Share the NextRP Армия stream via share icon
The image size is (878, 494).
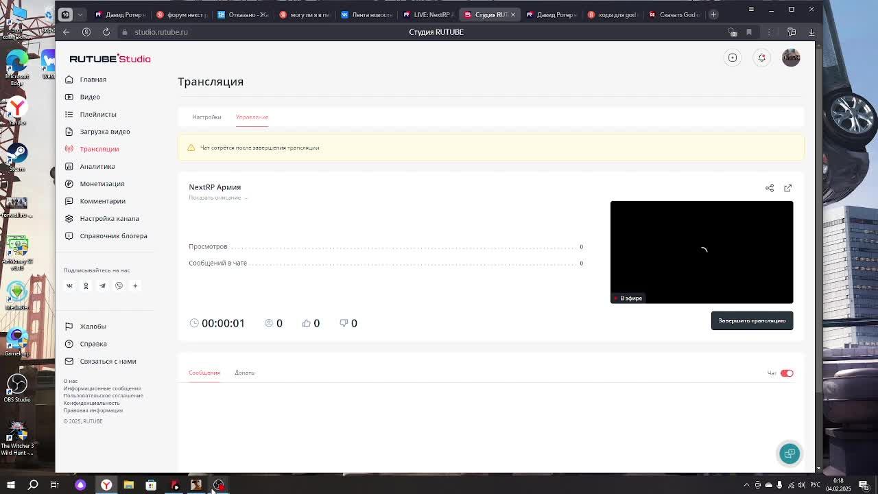pos(770,188)
